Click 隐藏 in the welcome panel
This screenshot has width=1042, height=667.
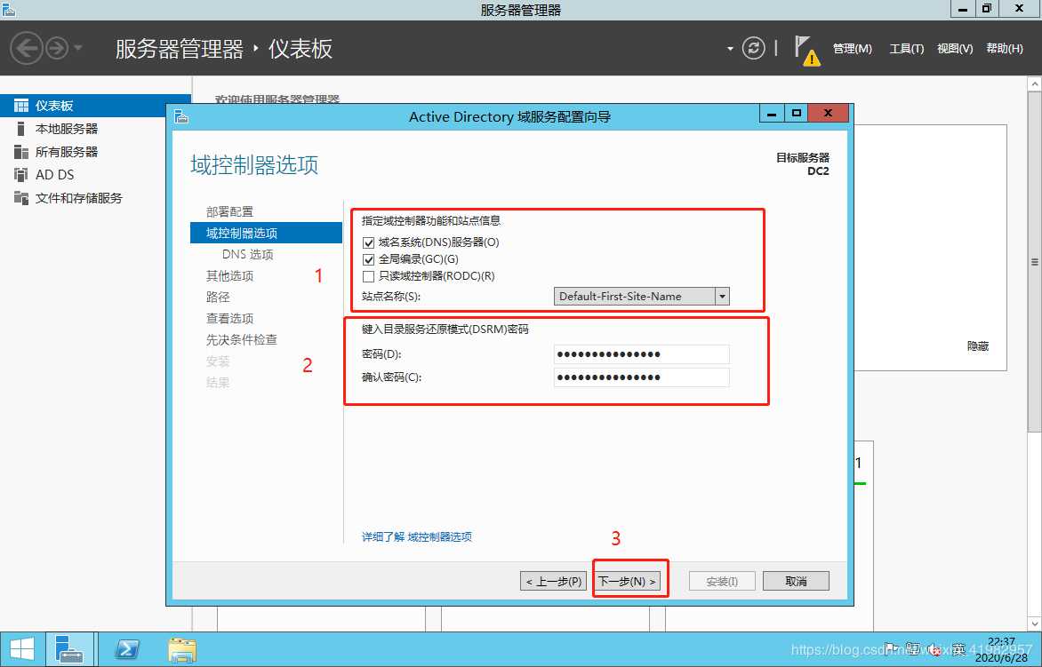pos(977,345)
